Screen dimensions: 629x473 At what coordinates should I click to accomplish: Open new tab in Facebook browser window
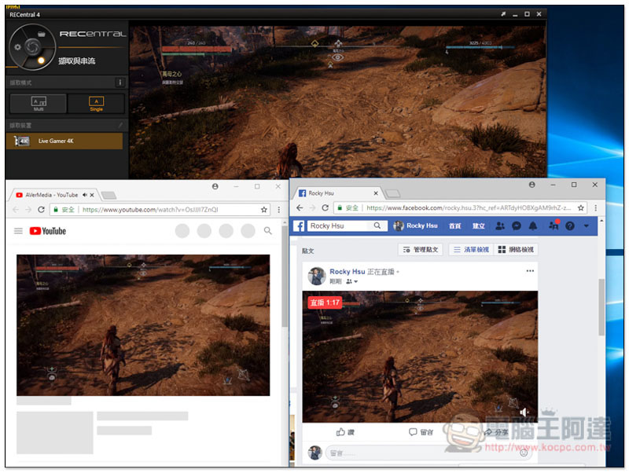(392, 193)
